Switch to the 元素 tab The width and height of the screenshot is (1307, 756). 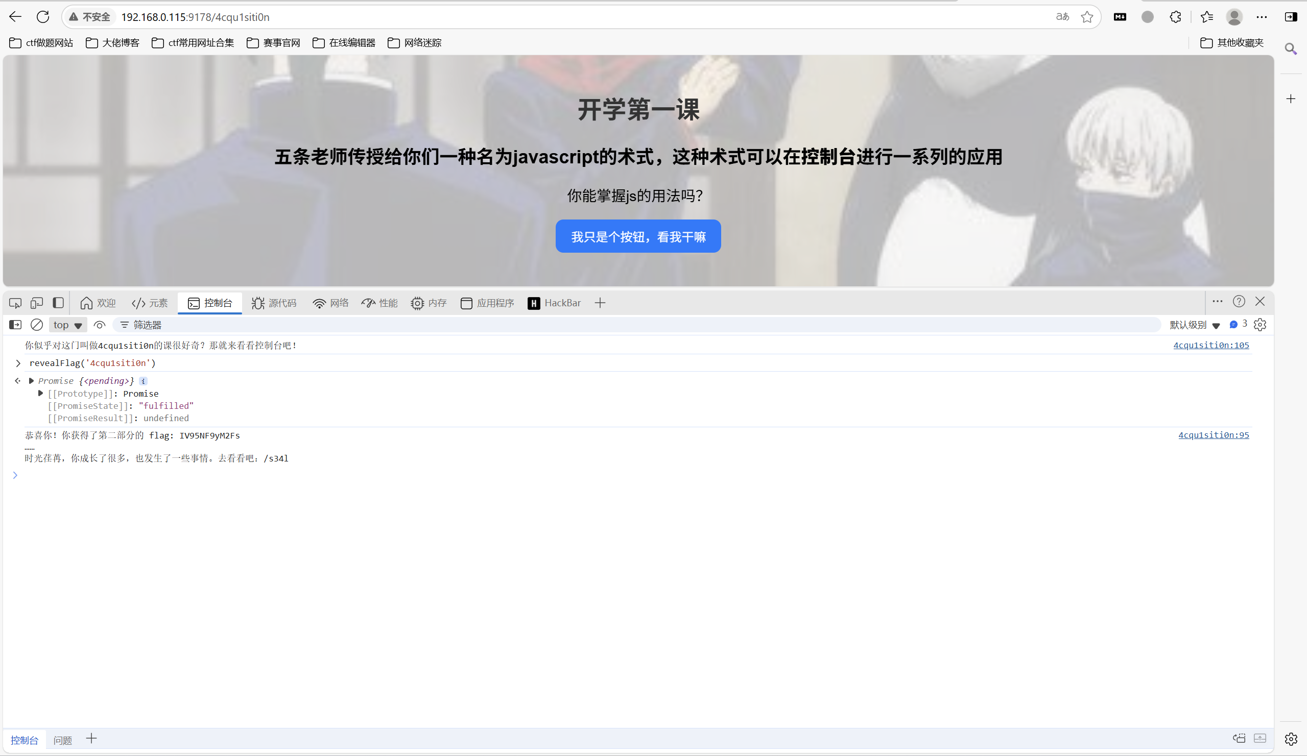(x=149, y=303)
